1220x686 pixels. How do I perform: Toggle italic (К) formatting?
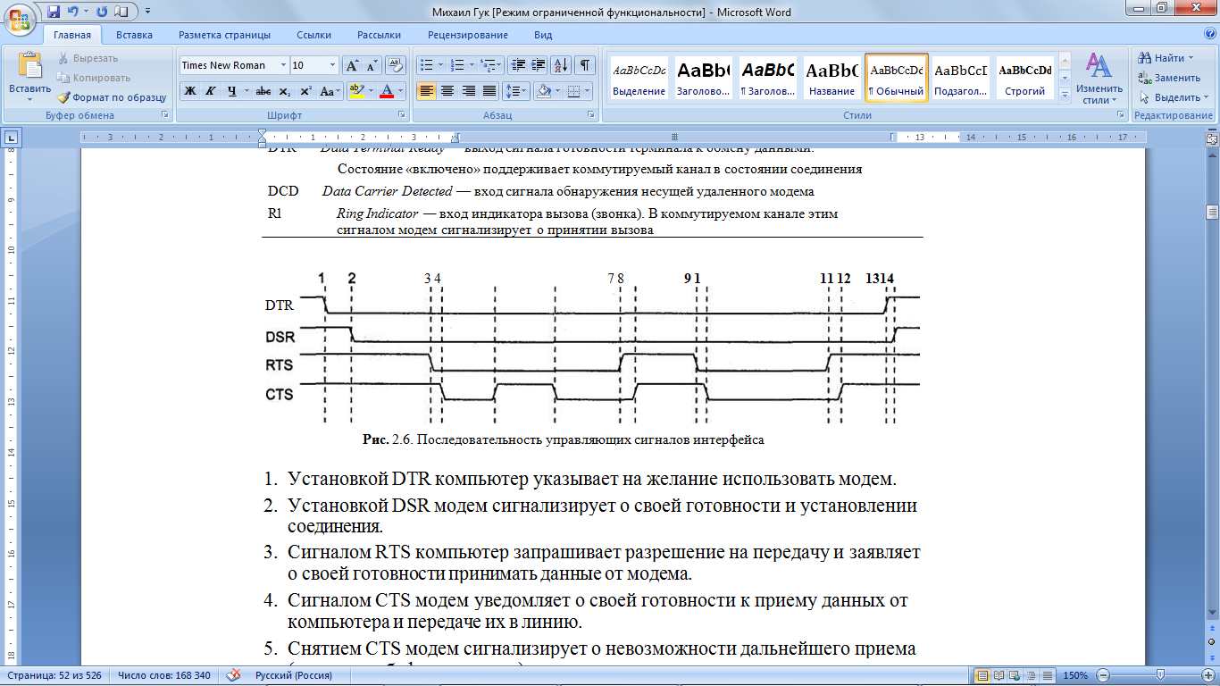(210, 91)
